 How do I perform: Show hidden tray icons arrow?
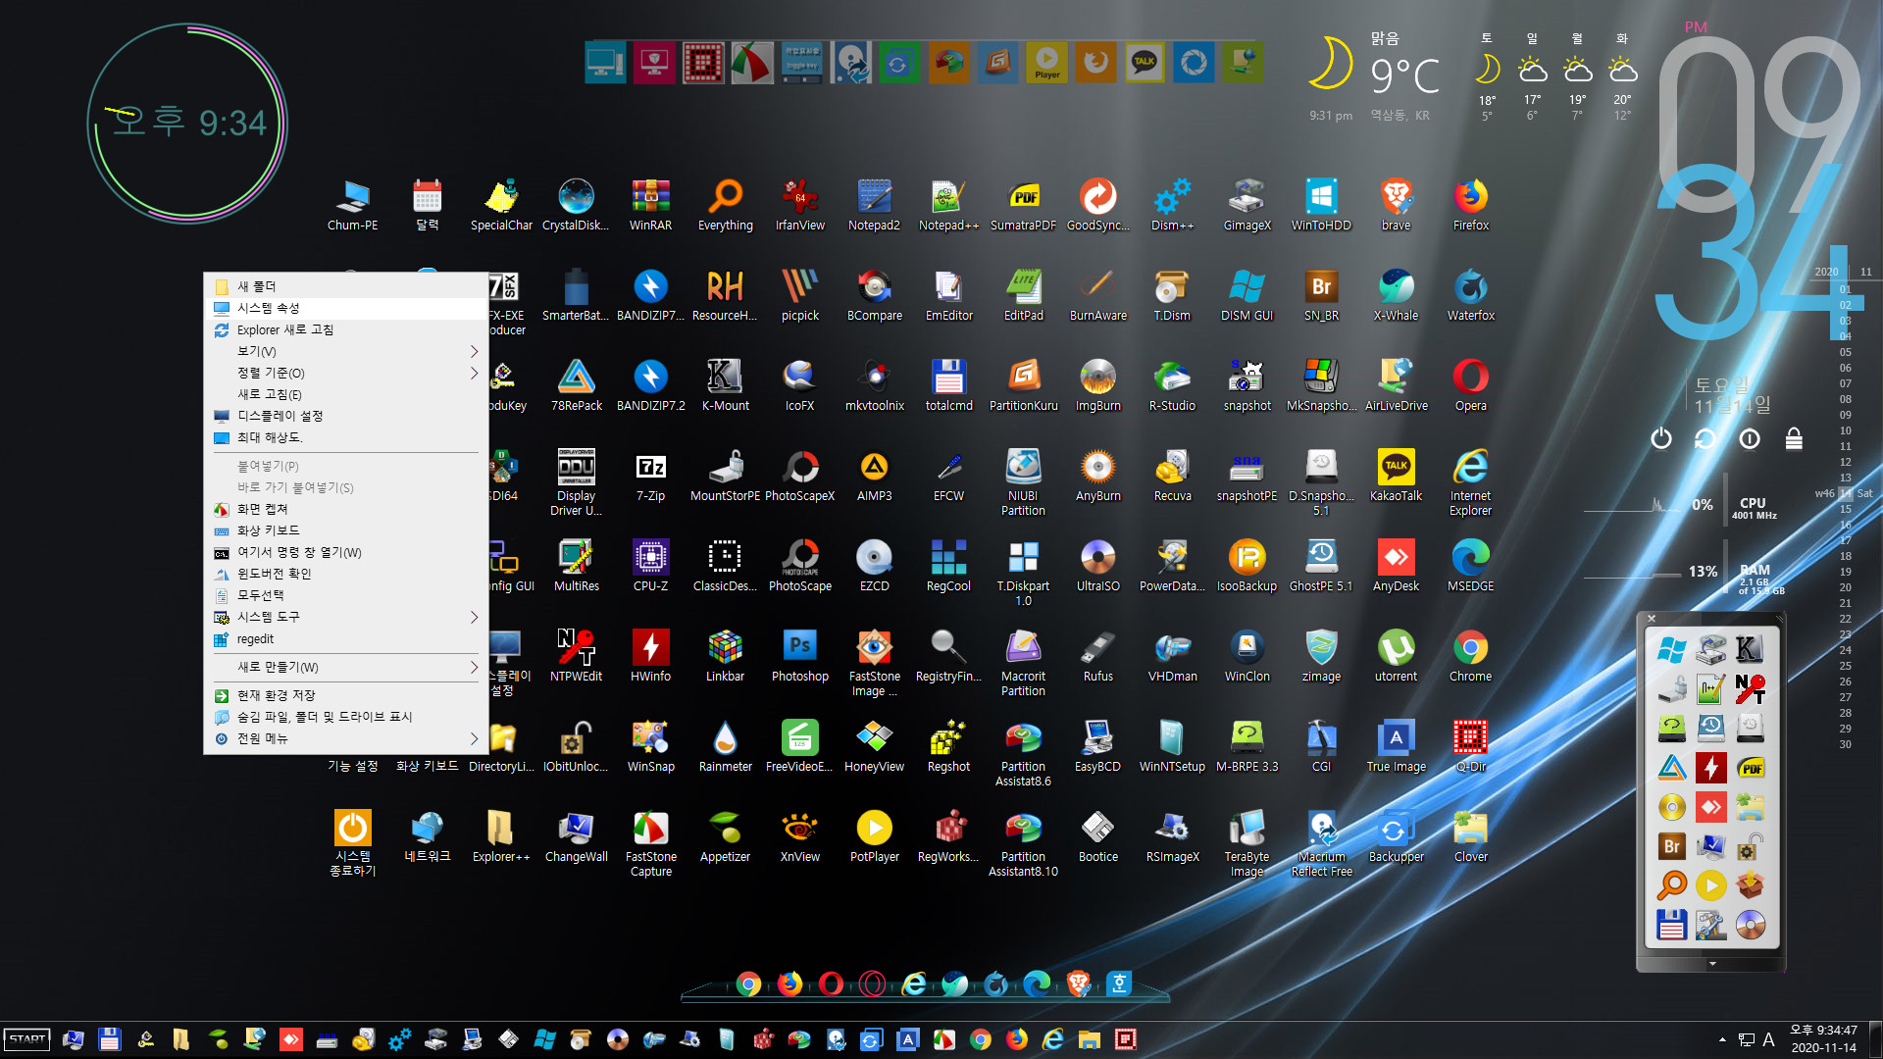pyautogui.click(x=1722, y=1039)
